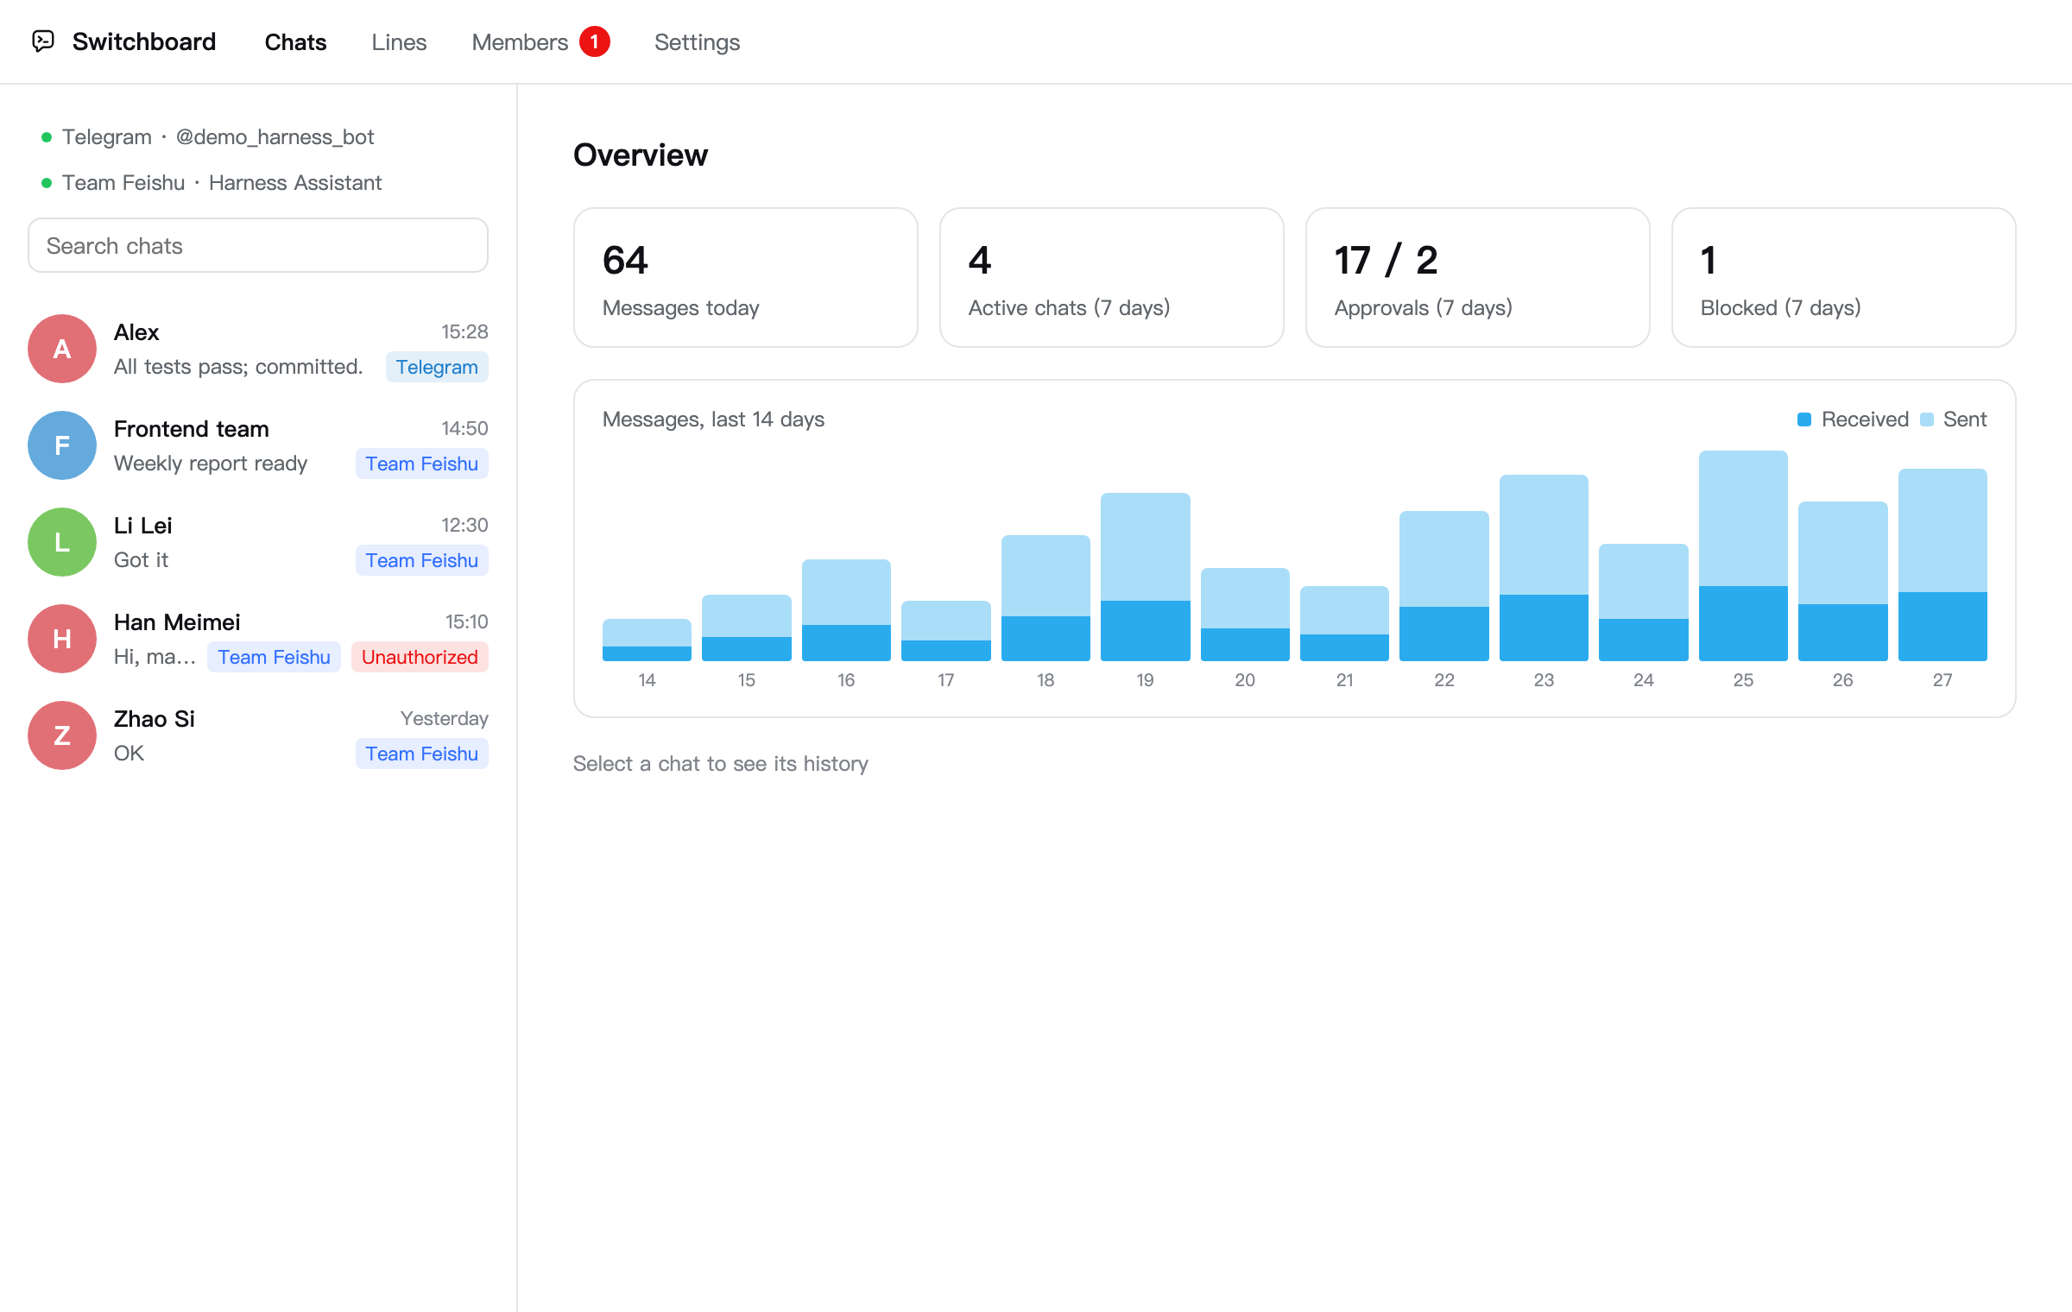Go to the Members tab
2072x1312 pixels.
tap(520, 41)
